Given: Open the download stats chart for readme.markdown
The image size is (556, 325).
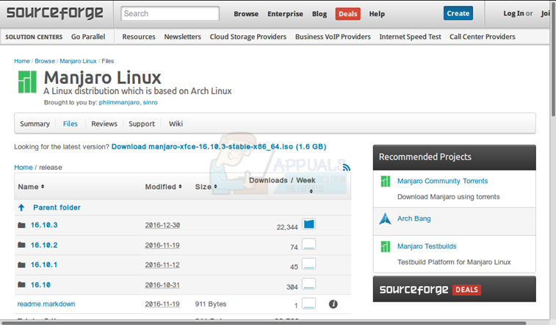Looking at the screenshot, I should (x=309, y=304).
